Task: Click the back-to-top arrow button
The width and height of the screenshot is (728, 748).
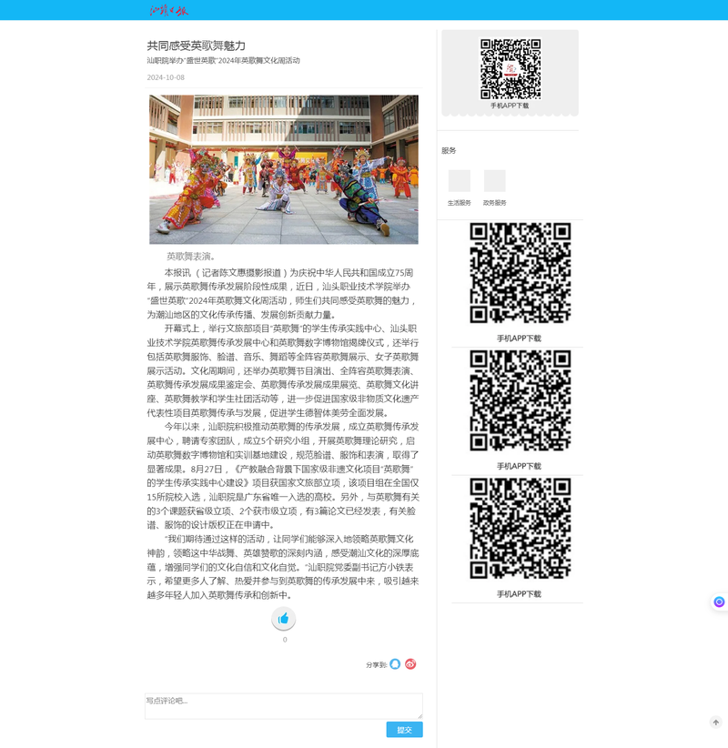Action: pos(716,722)
